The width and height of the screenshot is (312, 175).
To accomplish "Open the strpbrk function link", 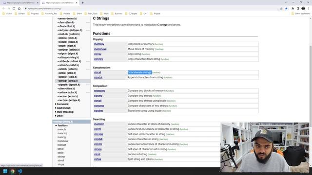I will click(x=98, y=140).
